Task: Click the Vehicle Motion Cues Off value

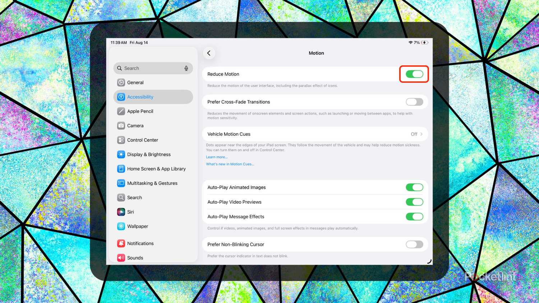Action: tap(414, 134)
